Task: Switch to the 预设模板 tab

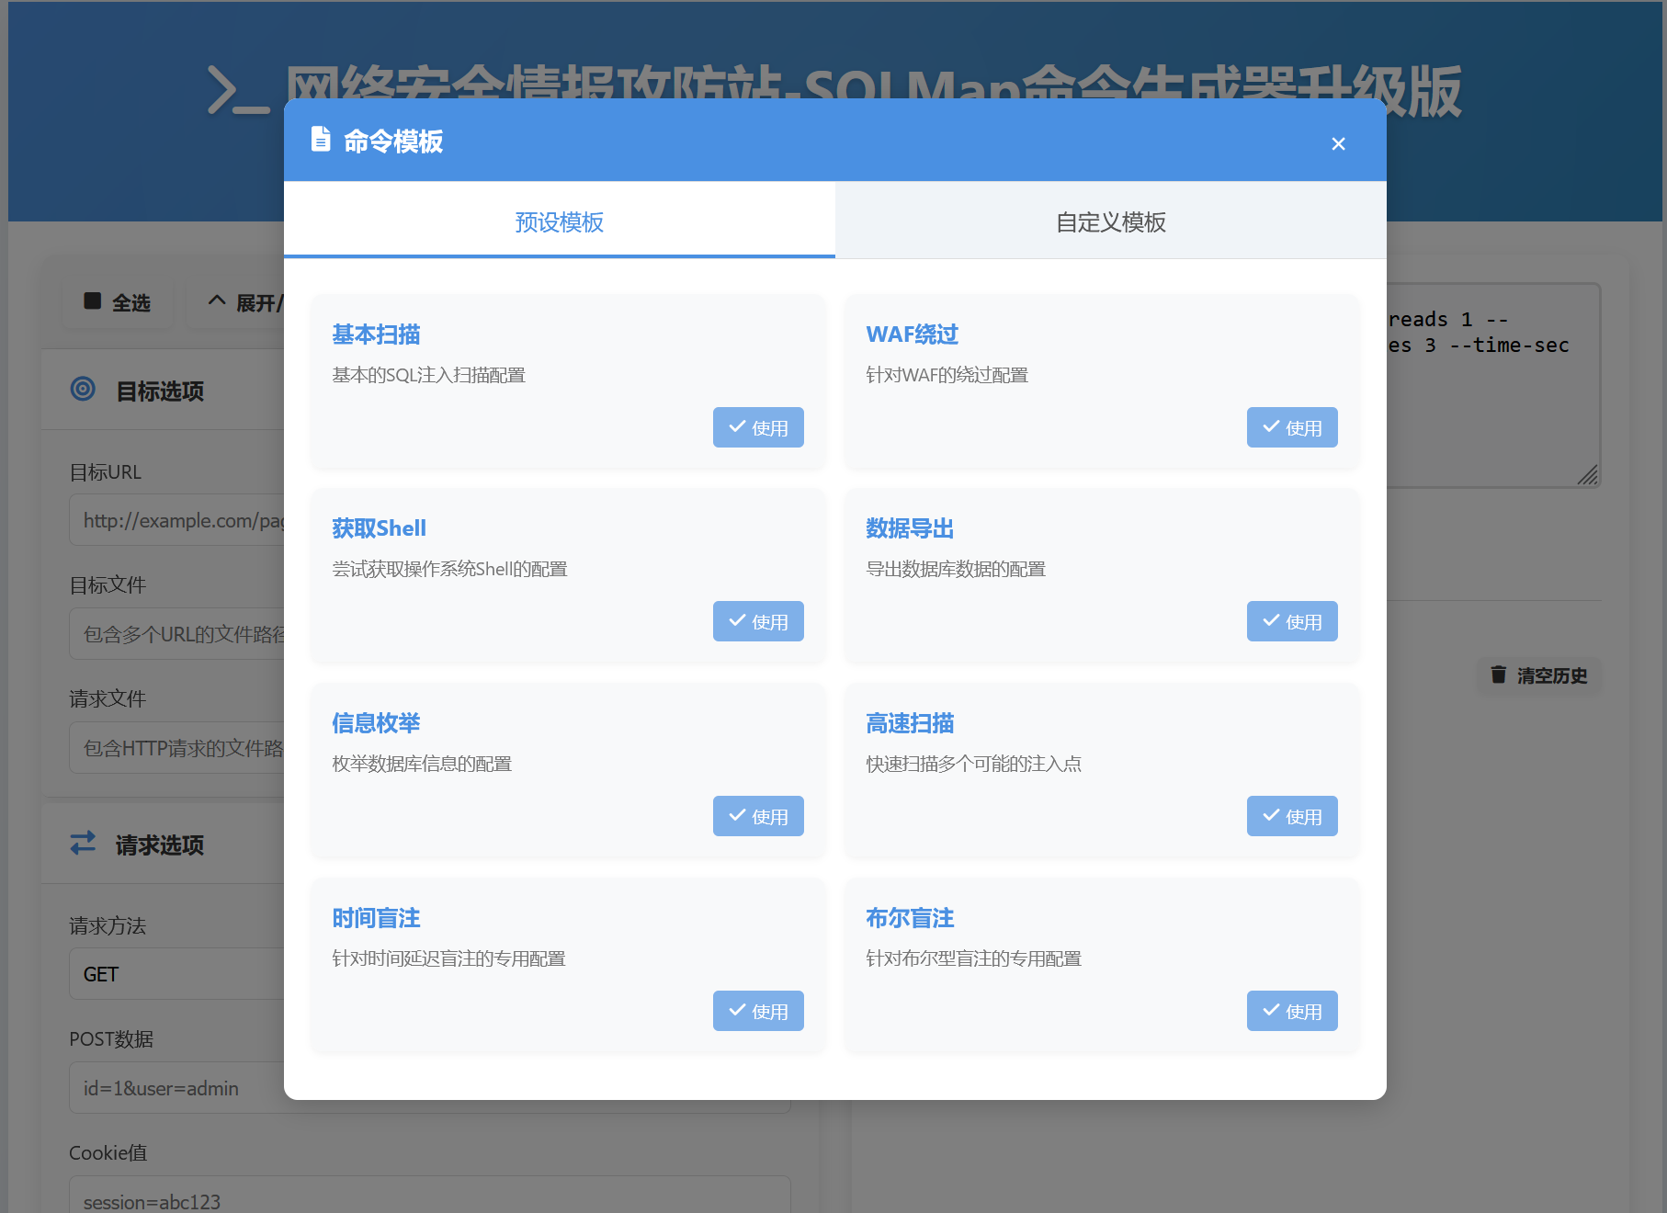Action: click(560, 221)
